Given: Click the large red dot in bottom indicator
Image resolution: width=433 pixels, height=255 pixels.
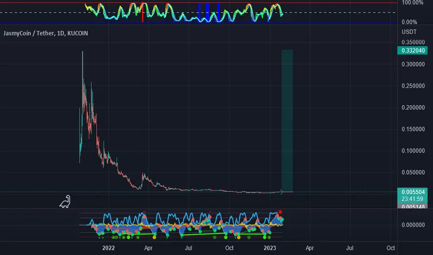Looking at the screenshot, I should (x=280, y=212).
